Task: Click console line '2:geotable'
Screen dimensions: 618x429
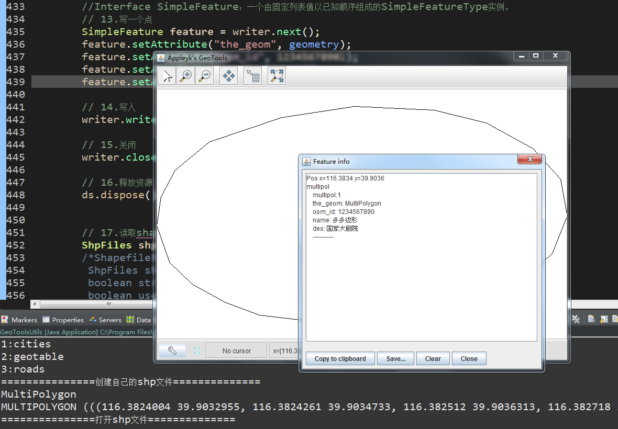Action: click(x=32, y=357)
